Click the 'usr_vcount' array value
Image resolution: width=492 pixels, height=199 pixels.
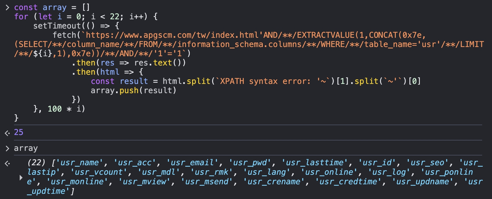point(99,172)
